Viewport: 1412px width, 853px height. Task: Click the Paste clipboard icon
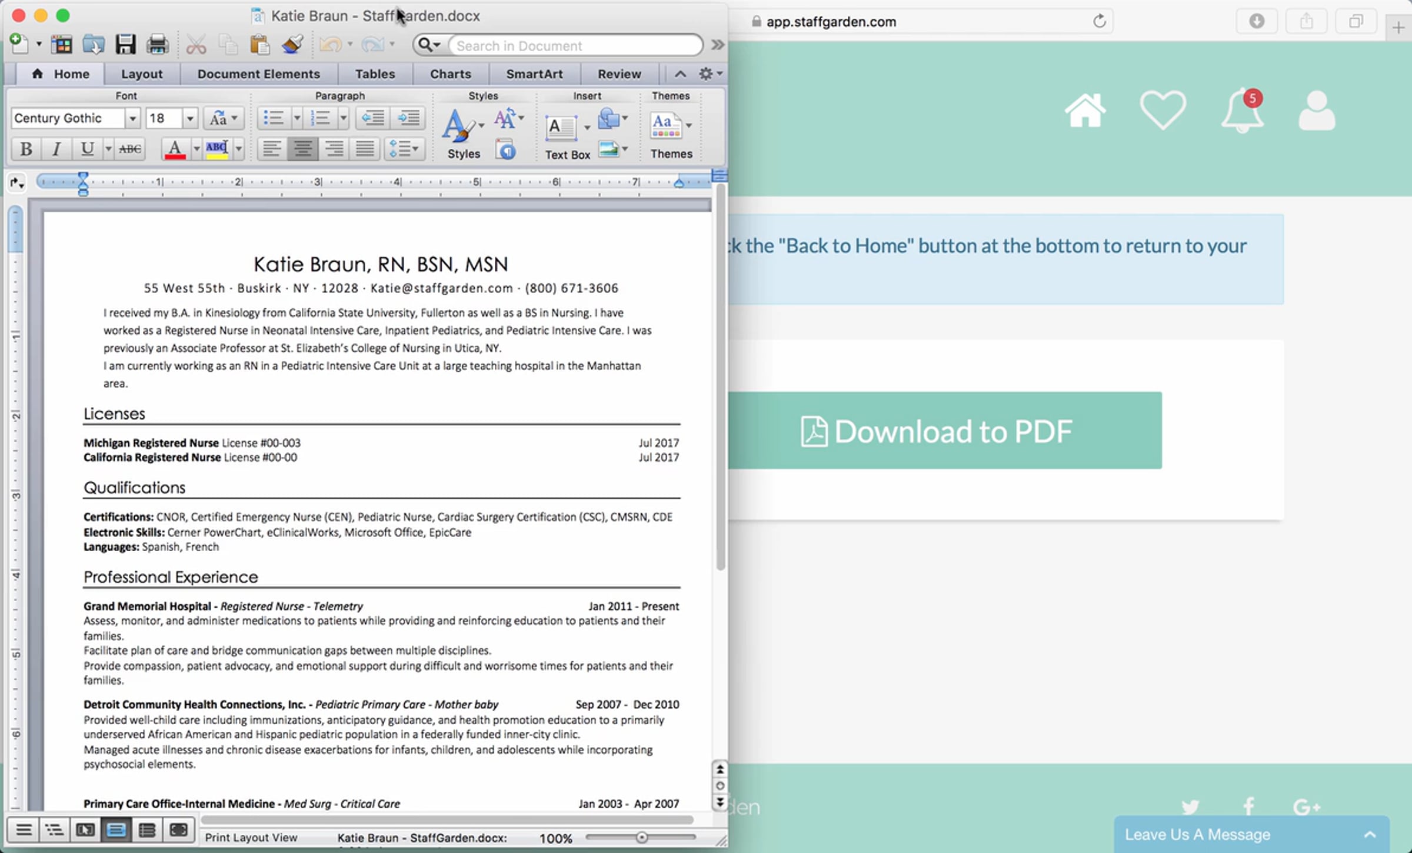(x=259, y=45)
